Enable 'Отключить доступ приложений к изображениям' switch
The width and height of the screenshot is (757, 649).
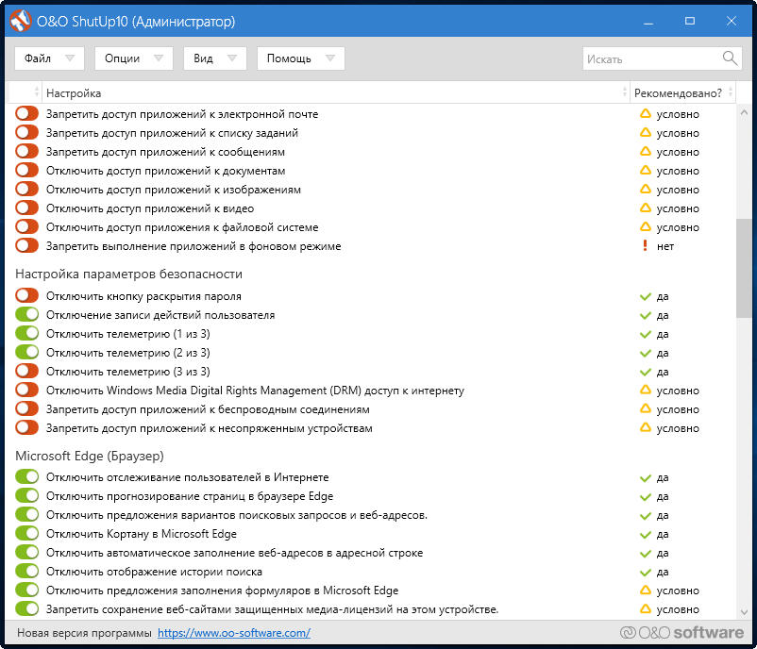click(x=26, y=189)
